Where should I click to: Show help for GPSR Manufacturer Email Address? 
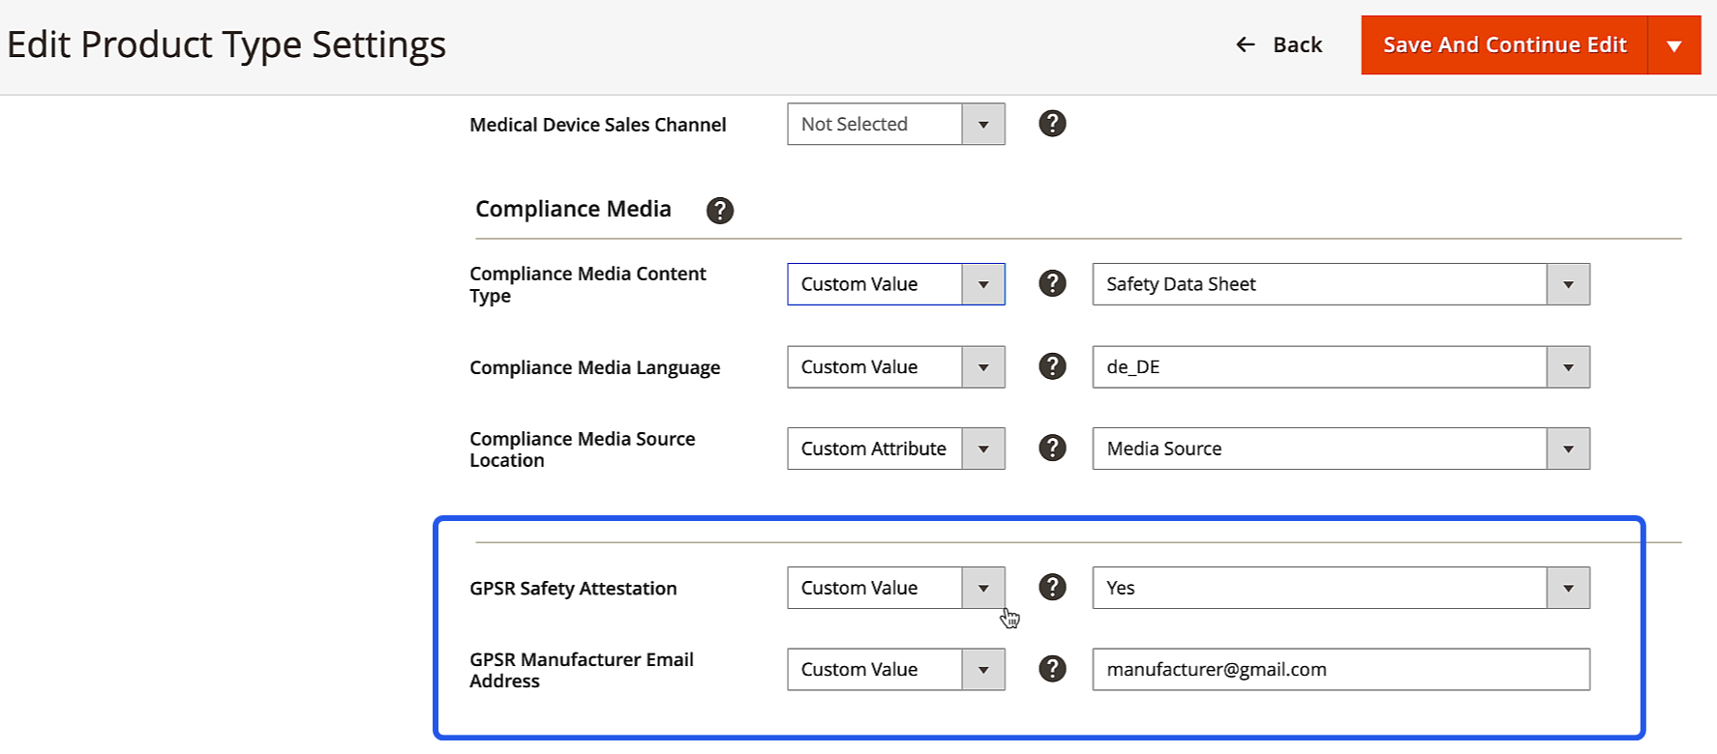1052,669
